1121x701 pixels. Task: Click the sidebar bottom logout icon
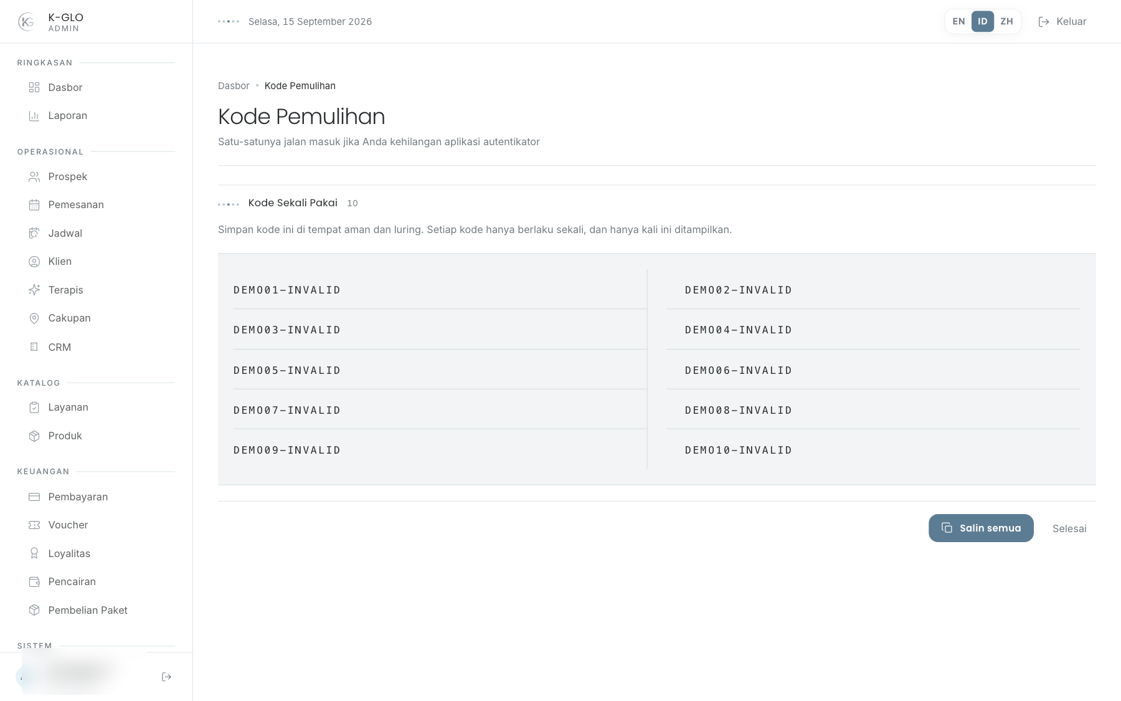coord(166,677)
